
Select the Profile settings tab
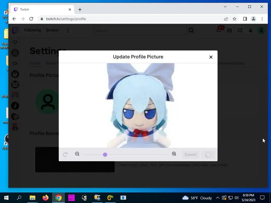click(35, 63)
